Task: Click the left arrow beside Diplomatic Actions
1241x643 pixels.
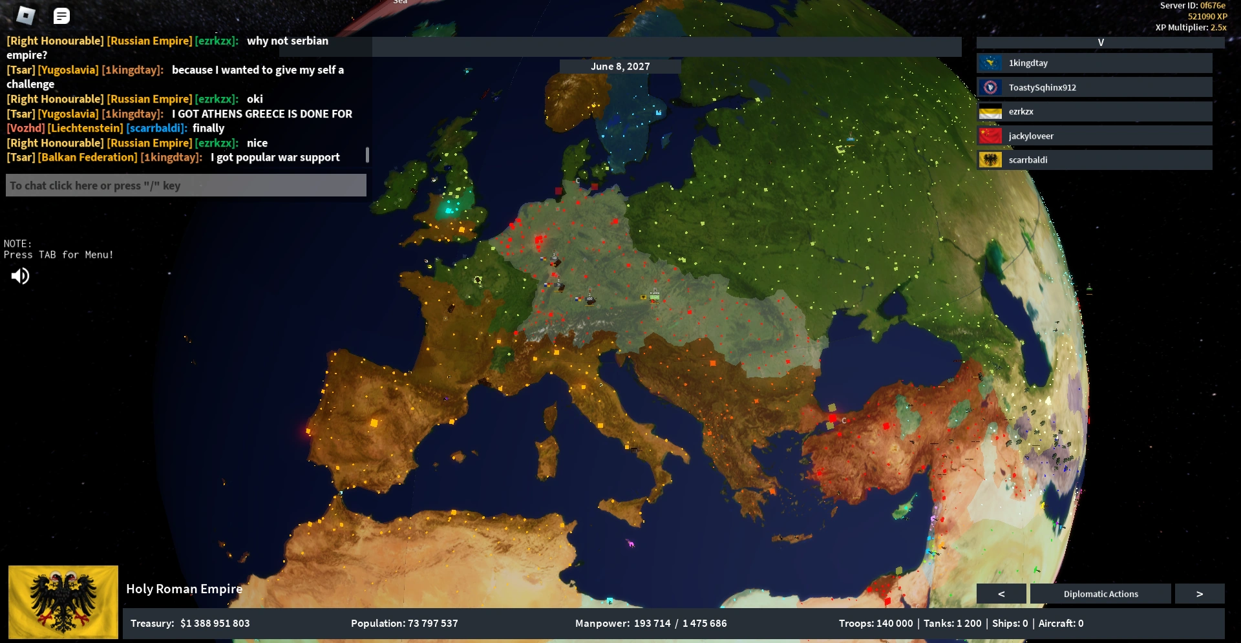Action: [x=1002, y=593]
